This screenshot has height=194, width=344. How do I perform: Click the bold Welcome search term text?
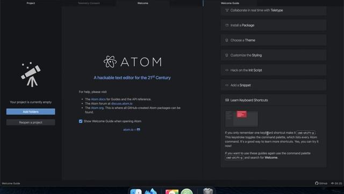point(271,157)
